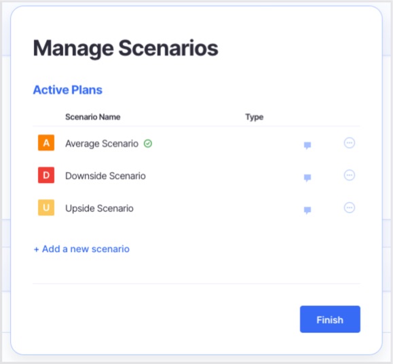Select the Downside Scenario name
The height and width of the screenshot is (364, 393).
click(x=105, y=176)
